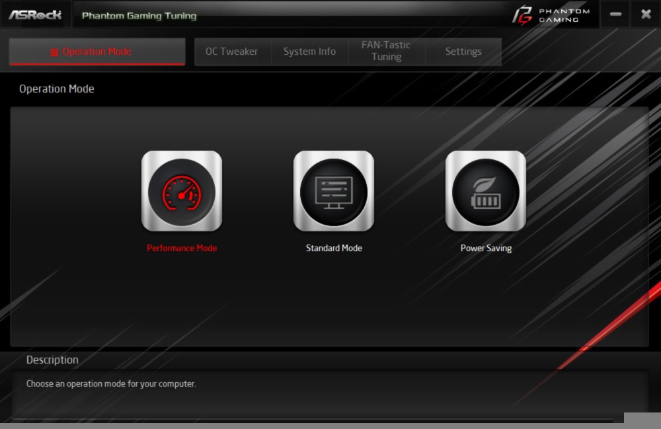Click the Performance Mode label
The width and height of the screenshot is (661, 429).
coord(182,249)
